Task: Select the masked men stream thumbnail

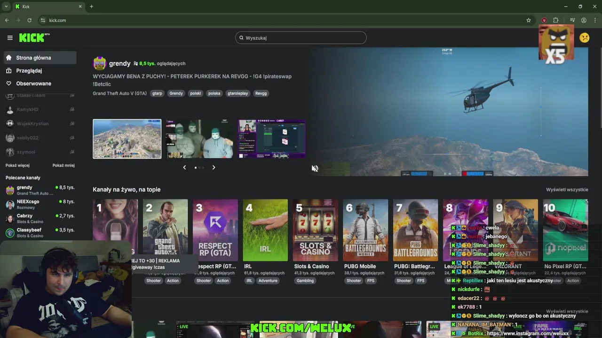Action: [x=200, y=139]
